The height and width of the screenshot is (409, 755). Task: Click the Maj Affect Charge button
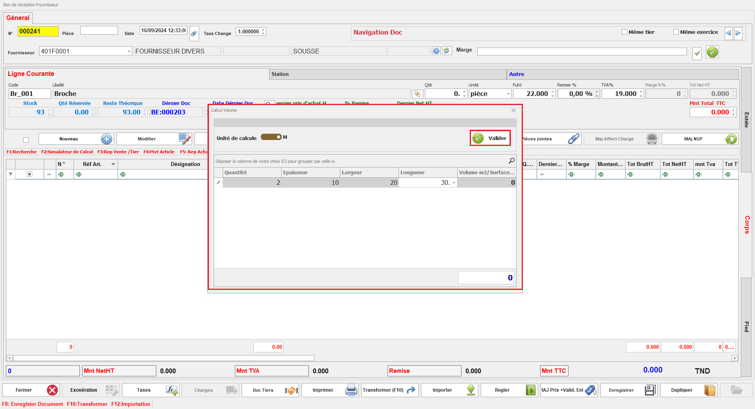(x=621, y=139)
